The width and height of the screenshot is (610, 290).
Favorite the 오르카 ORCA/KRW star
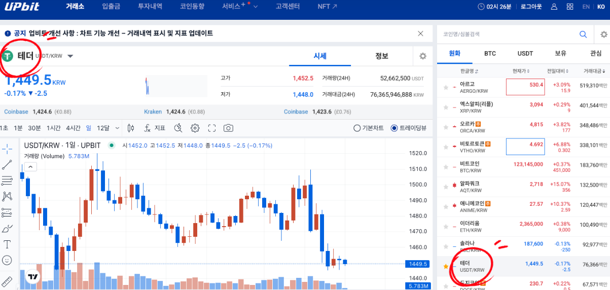point(446,127)
